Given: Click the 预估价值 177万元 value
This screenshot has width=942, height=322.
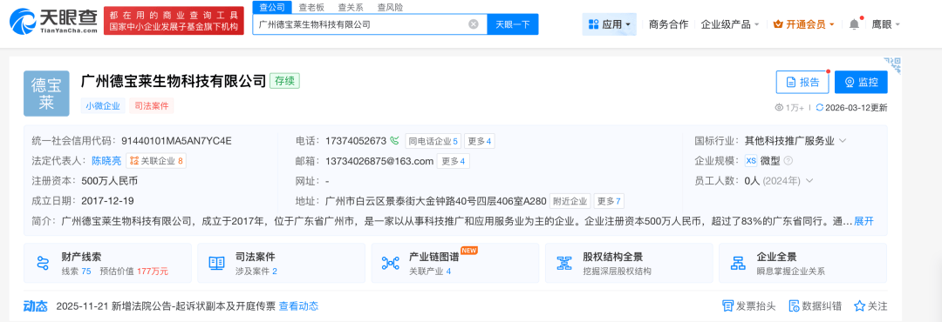Looking at the screenshot, I should point(134,271).
